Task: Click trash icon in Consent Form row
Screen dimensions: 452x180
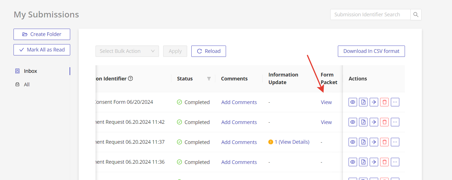Action: (384, 102)
